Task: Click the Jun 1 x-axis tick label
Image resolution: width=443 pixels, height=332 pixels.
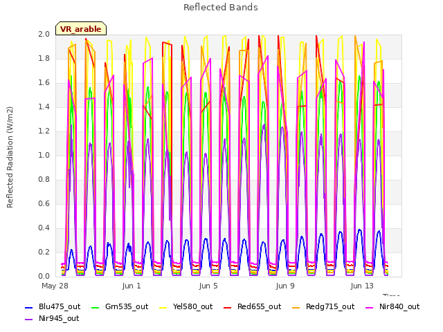Action: [x=132, y=286]
